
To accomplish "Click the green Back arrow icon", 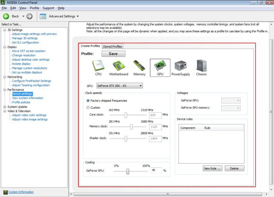I will click(x=6, y=16).
